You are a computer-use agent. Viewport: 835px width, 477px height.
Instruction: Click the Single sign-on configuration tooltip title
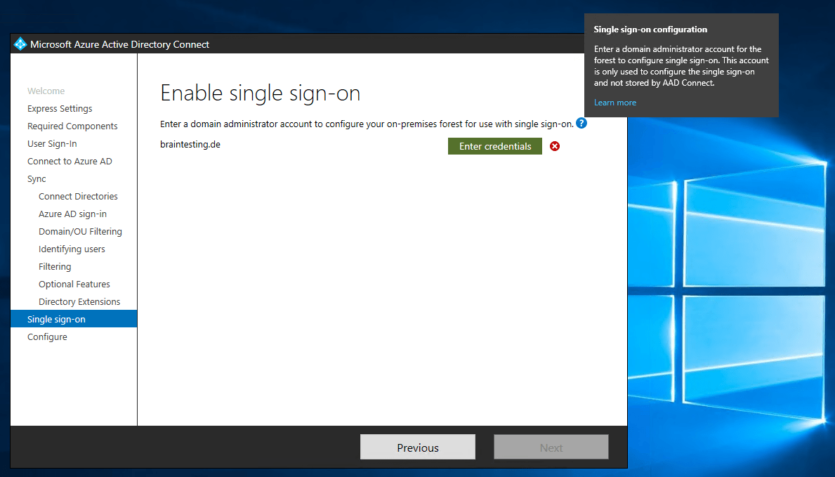(651, 30)
